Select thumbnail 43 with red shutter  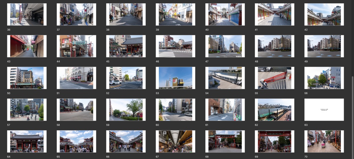27,46
